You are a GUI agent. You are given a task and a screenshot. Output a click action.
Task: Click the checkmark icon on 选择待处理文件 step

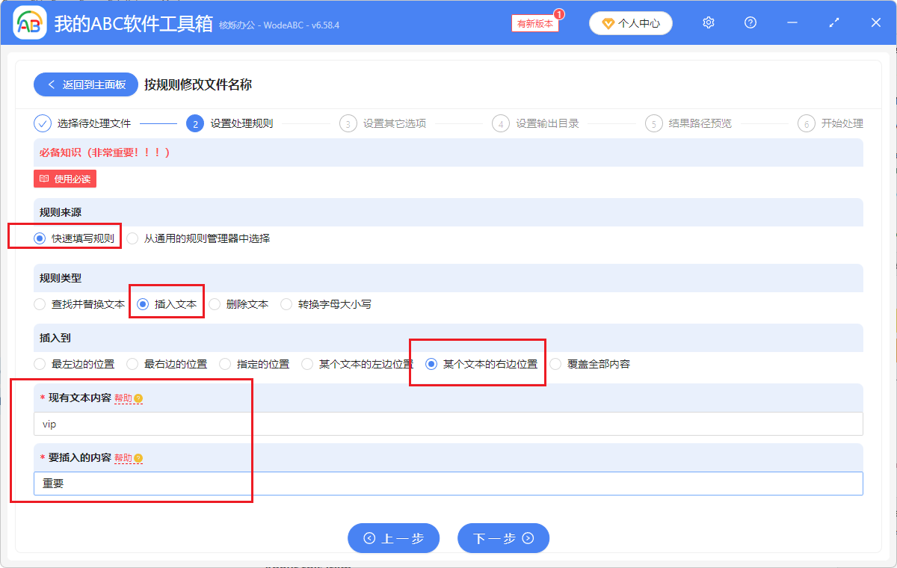(43, 123)
